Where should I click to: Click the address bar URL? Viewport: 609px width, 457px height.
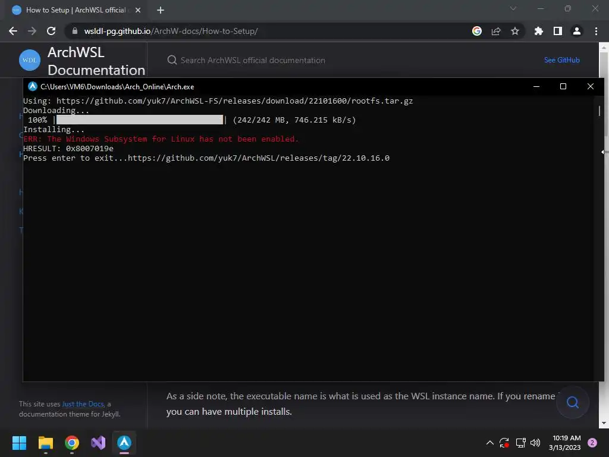tap(171, 31)
